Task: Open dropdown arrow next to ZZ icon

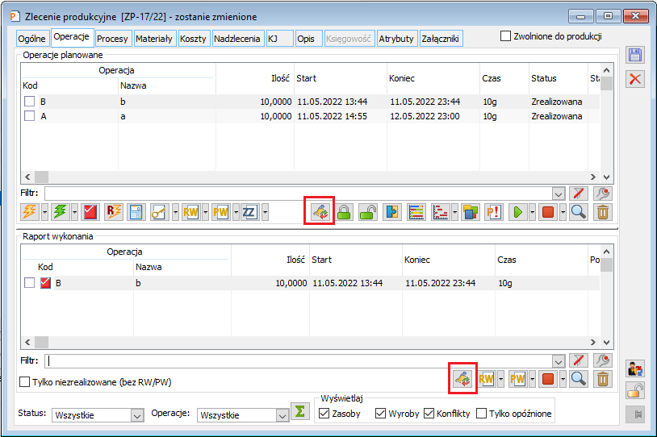Action: 266,212
